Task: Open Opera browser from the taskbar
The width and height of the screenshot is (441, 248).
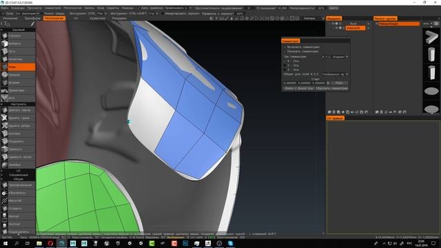Action: (50, 243)
